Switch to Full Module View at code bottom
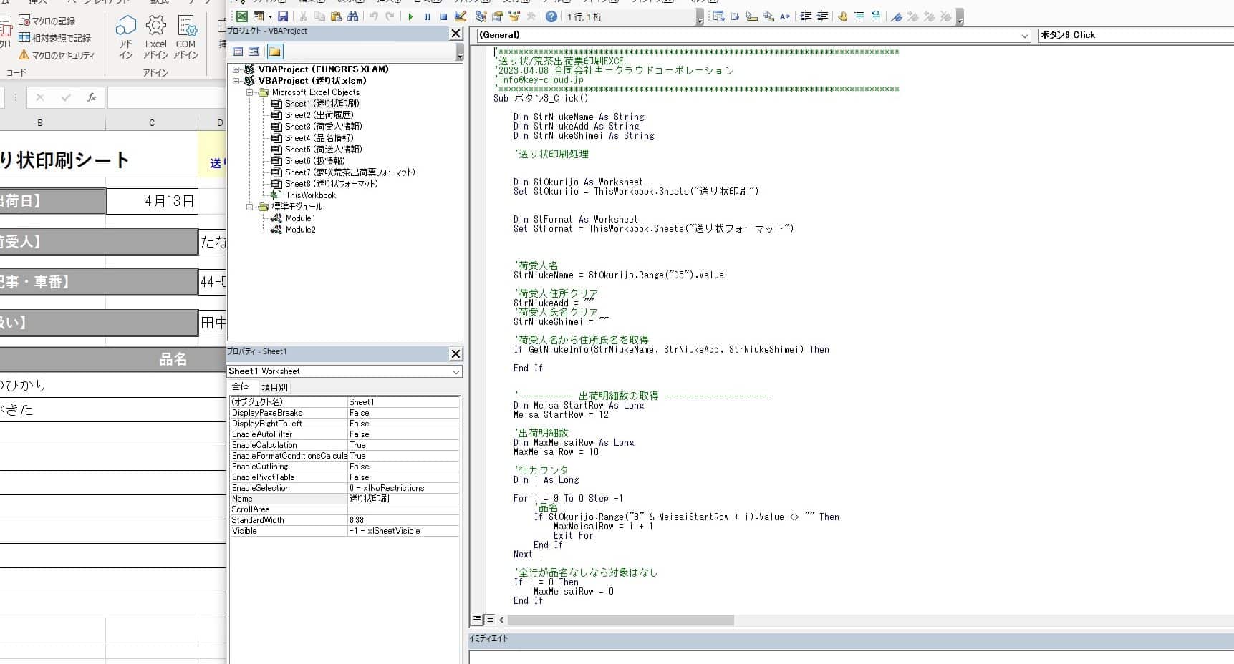The image size is (1234, 664). click(x=489, y=620)
